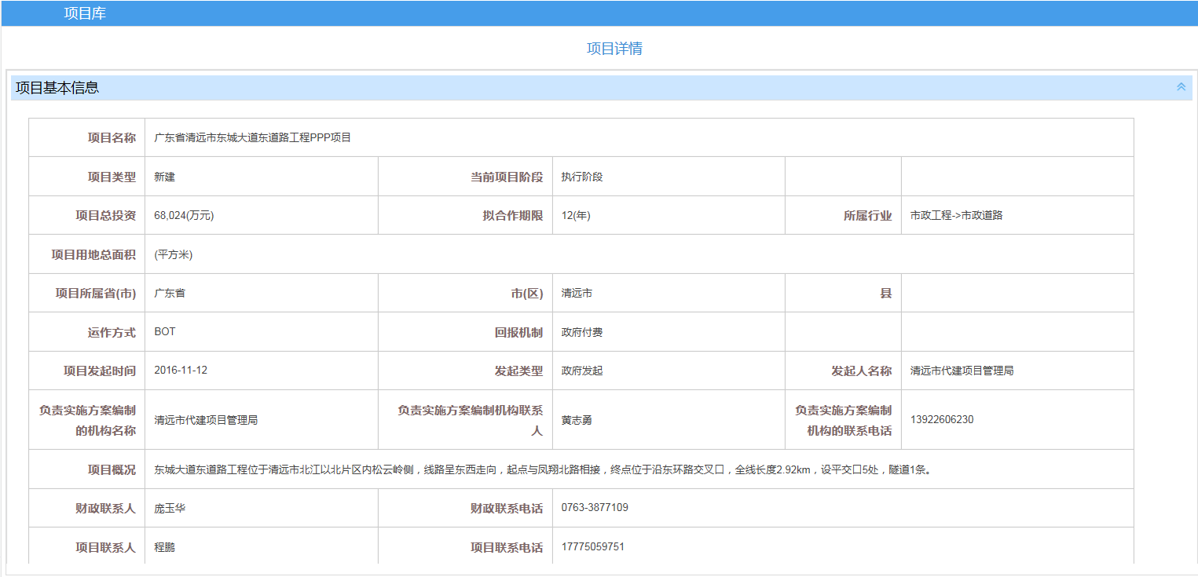Select the project contact phone 17775059751

coord(592,547)
